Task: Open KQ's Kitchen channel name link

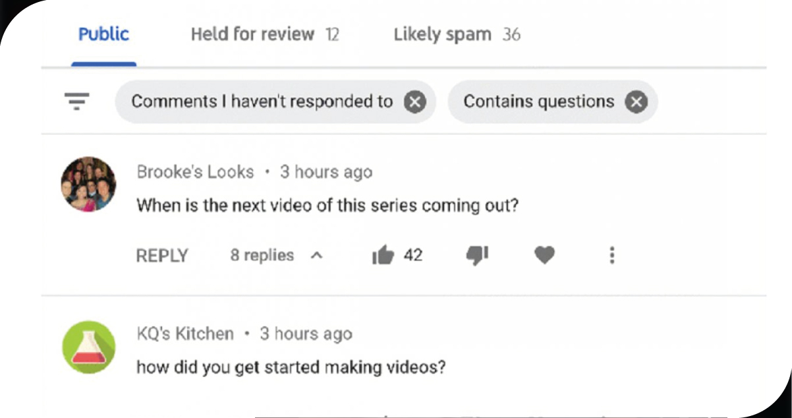Action: click(x=185, y=334)
